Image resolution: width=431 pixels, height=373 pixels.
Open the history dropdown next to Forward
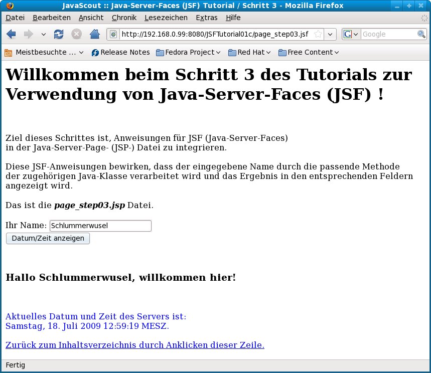pos(43,34)
